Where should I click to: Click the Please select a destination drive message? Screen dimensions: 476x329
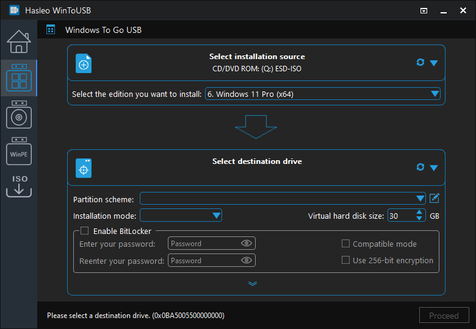(135, 316)
